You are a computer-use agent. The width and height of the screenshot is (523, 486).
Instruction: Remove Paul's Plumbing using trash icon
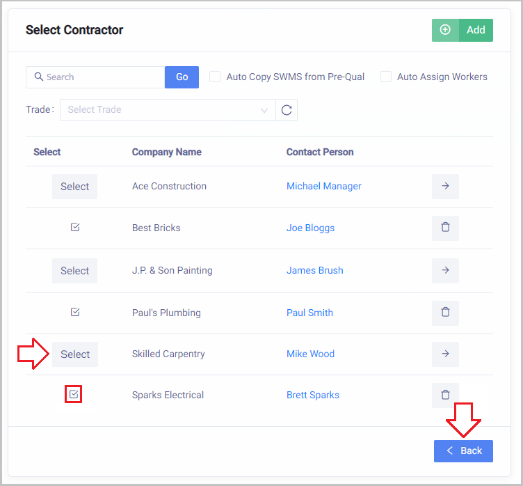pos(445,313)
